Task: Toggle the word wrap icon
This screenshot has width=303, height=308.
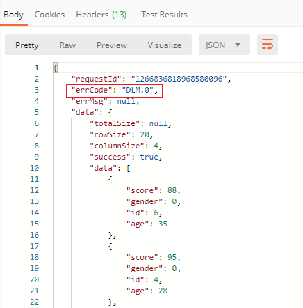Action: [268, 45]
